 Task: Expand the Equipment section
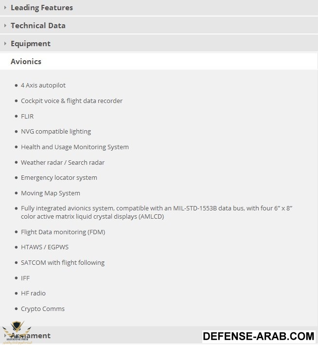click(159, 44)
